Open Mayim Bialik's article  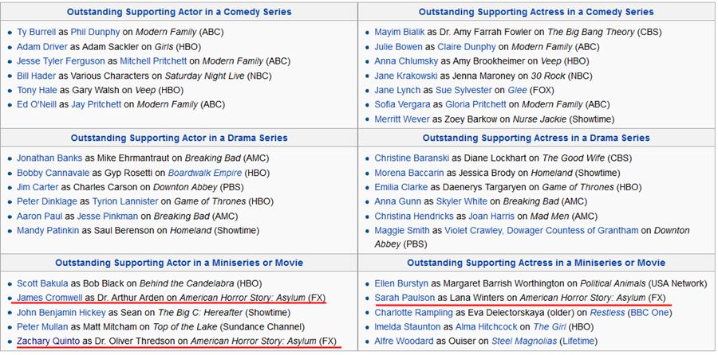click(399, 32)
